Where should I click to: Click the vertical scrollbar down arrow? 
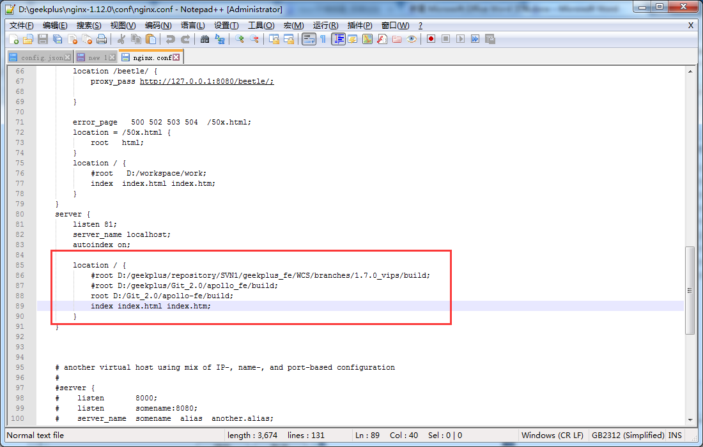(x=690, y=420)
